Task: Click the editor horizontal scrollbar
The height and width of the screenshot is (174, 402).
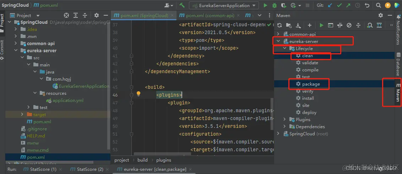Action: click(x=163, y=154)
